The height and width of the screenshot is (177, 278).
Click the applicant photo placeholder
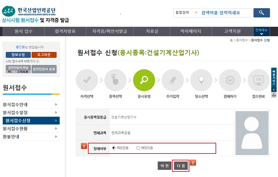(x=252, y=132)
